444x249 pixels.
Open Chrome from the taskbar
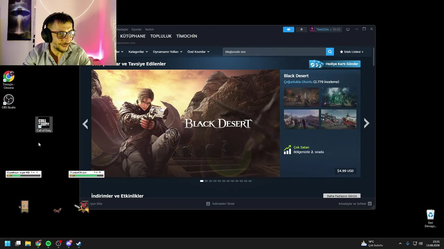38,243
